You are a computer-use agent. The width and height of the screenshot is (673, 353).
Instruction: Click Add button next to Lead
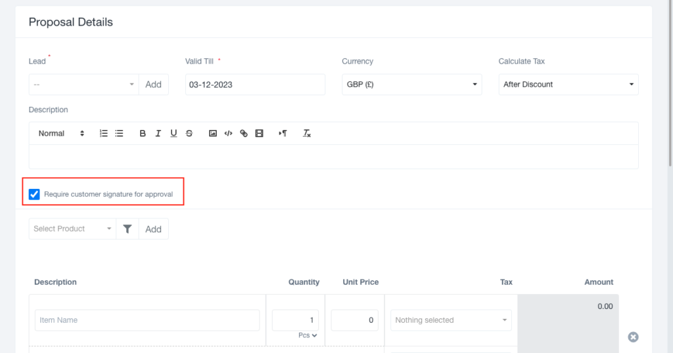153,85
